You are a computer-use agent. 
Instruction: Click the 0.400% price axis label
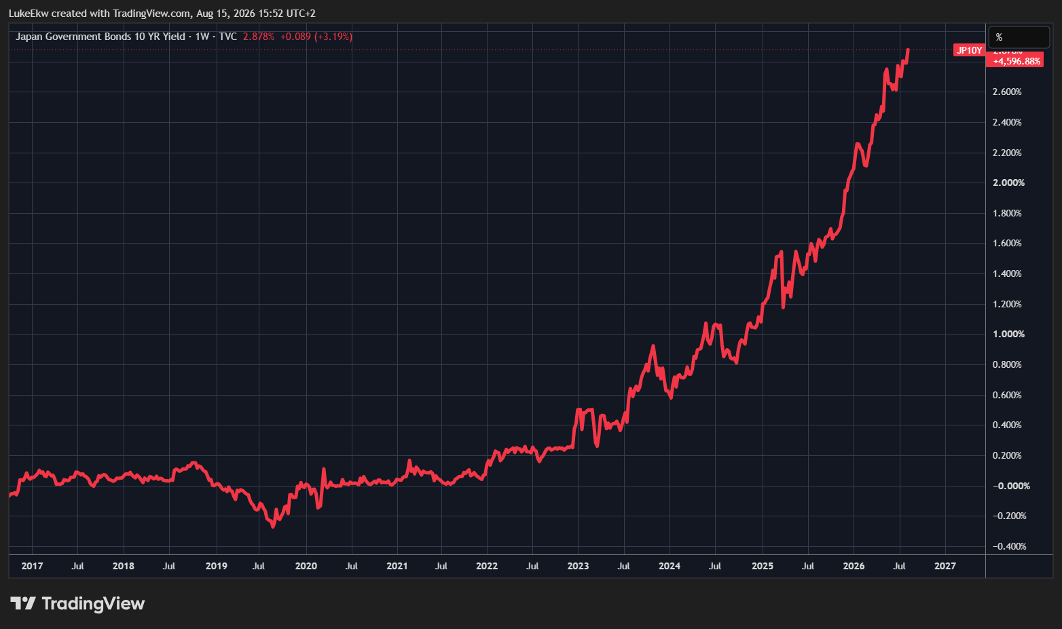(x=1007, y=425)
